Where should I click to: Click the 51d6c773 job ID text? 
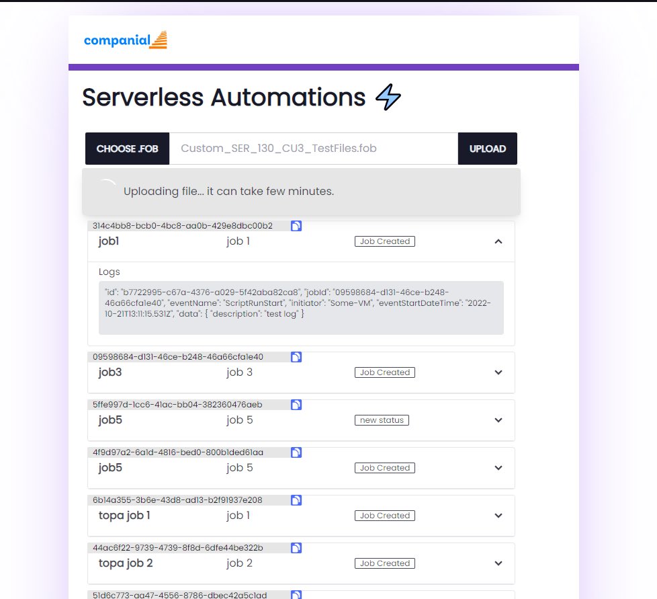[x=180, y=595]
